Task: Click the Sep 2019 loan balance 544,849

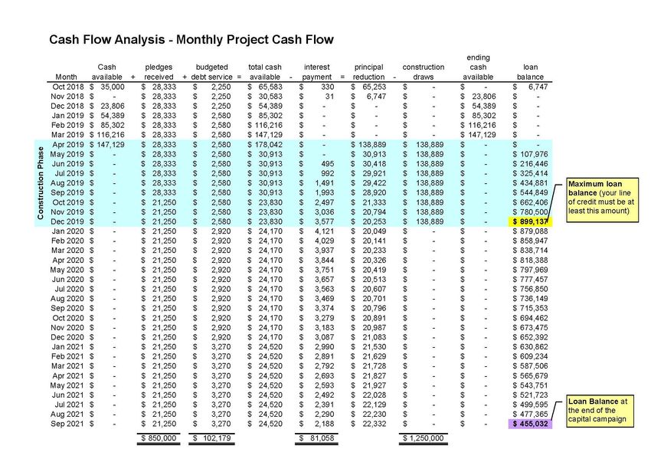Action: coord(534,192)
